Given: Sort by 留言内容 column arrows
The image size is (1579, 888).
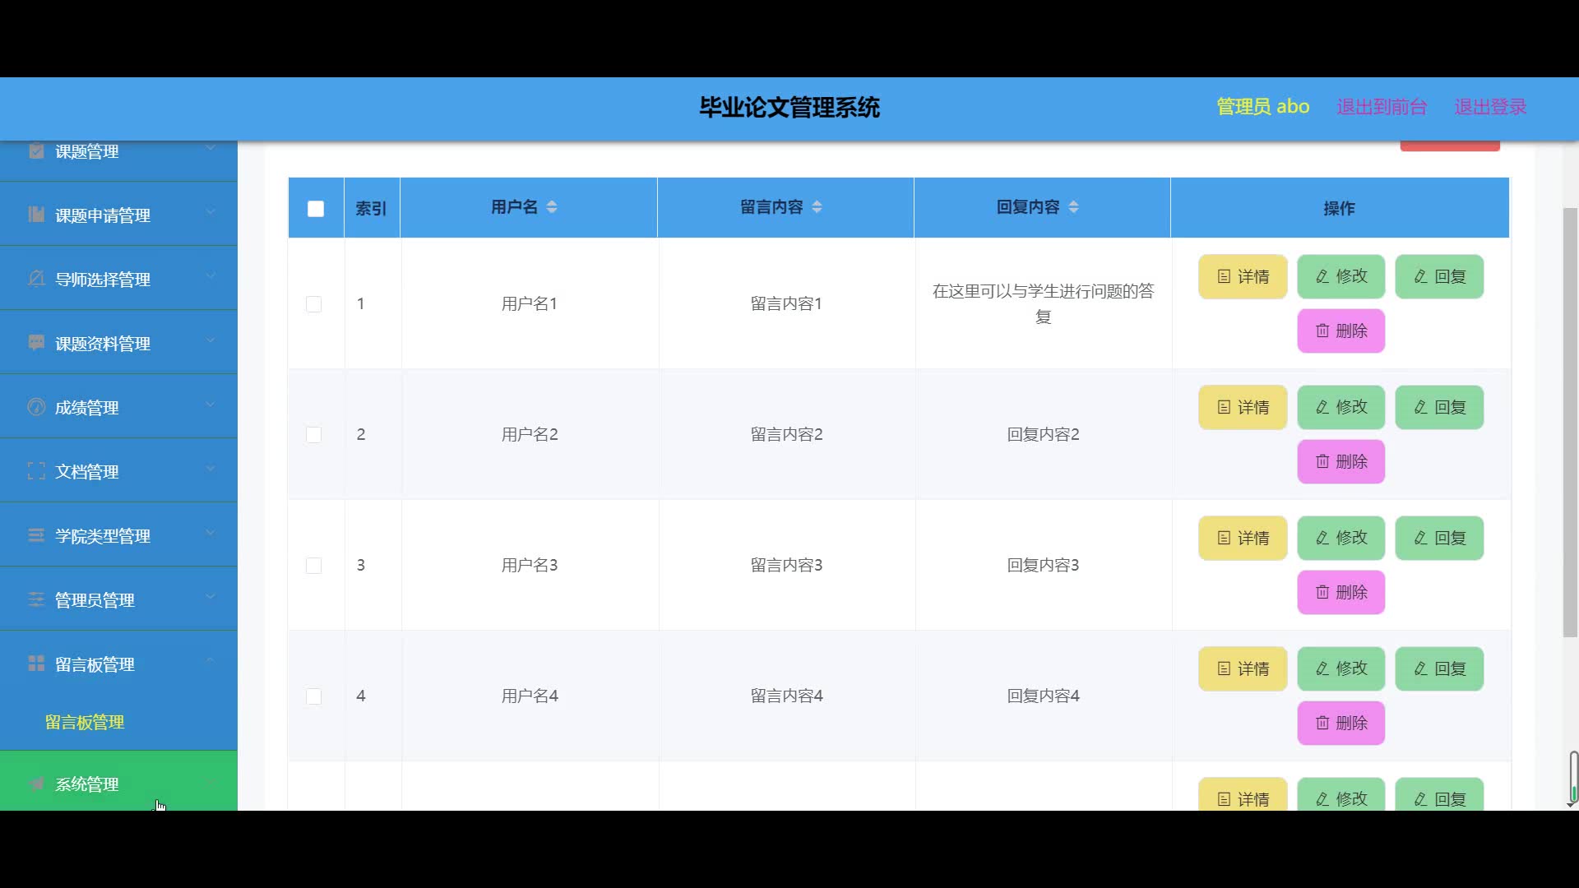Looking at the screenshot, I should pyautogui.click(x=817, y=207).
